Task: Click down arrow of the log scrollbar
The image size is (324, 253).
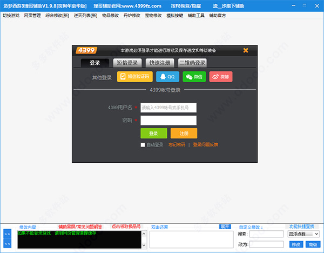Action: pos(144,245)
